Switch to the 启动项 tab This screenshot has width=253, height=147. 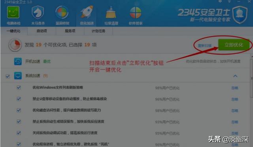click(42, 31)
